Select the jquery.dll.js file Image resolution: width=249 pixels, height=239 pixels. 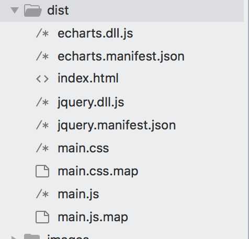[x=91, y=103]
